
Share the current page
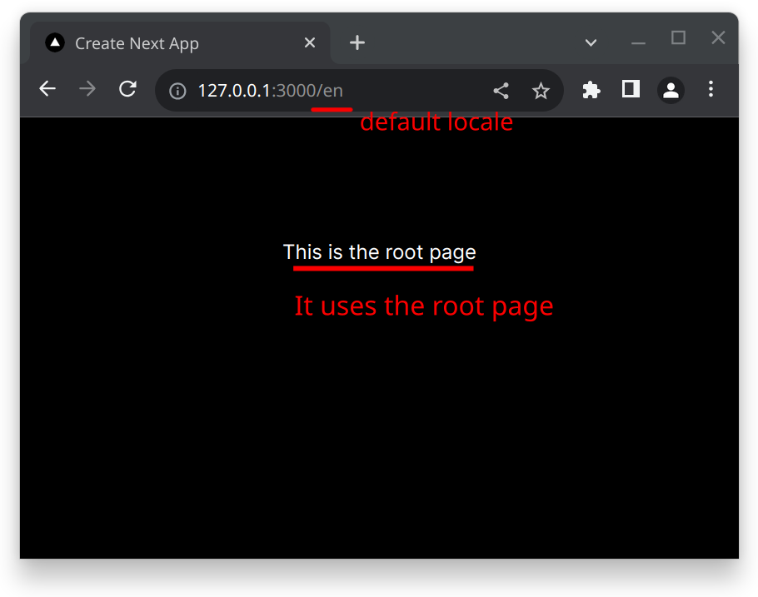click(501, 89)
